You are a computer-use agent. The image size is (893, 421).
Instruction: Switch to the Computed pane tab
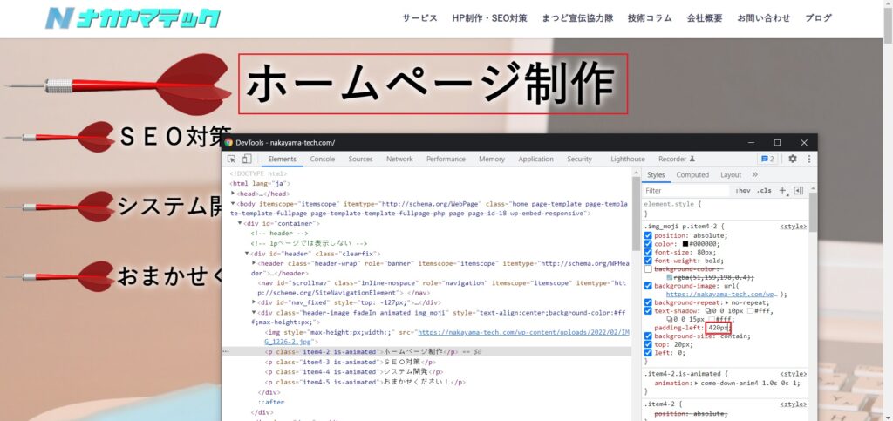[692, 174]
